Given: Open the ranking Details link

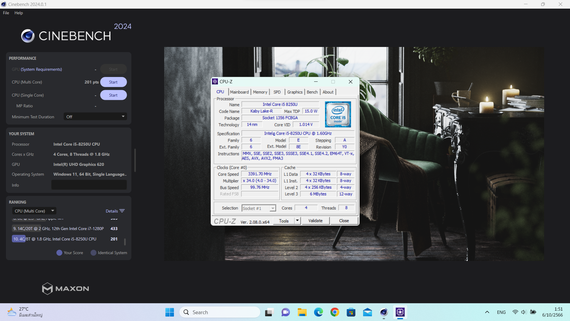Looking at the screenshot, I should (x=112, y=211).
